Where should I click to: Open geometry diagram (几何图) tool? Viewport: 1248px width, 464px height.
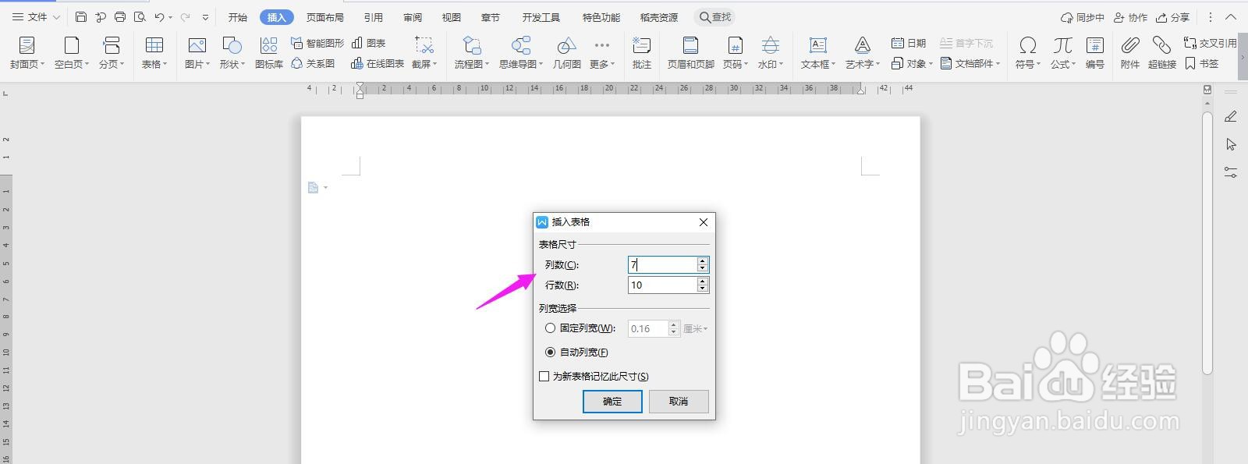pos(567,52)
